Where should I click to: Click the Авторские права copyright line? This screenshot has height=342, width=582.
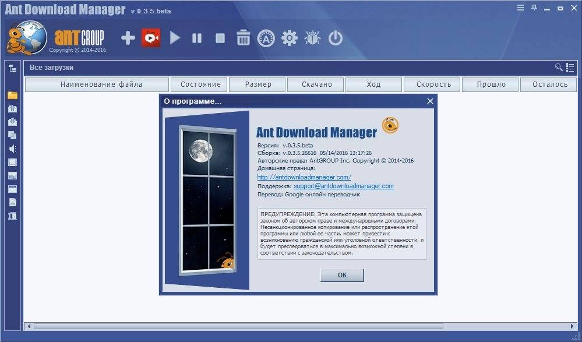tap(335, 161)
